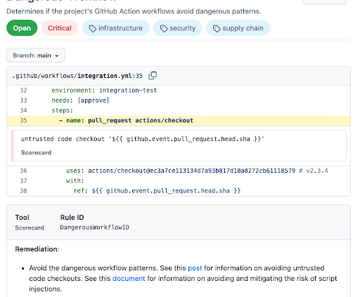
Task: Click the 'steps:' code line
Action: (63, 110)
